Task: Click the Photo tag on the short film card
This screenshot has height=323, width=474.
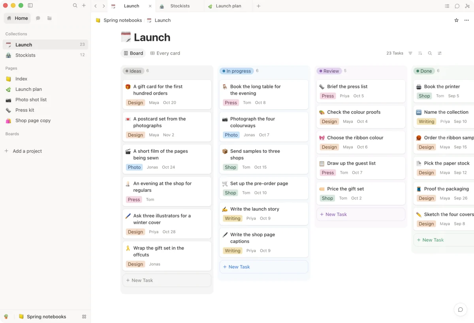Action: pos(134,167)
